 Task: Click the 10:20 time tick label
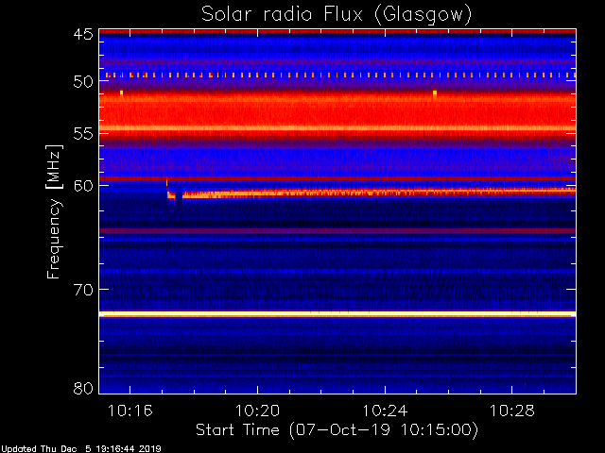(257, 411)
